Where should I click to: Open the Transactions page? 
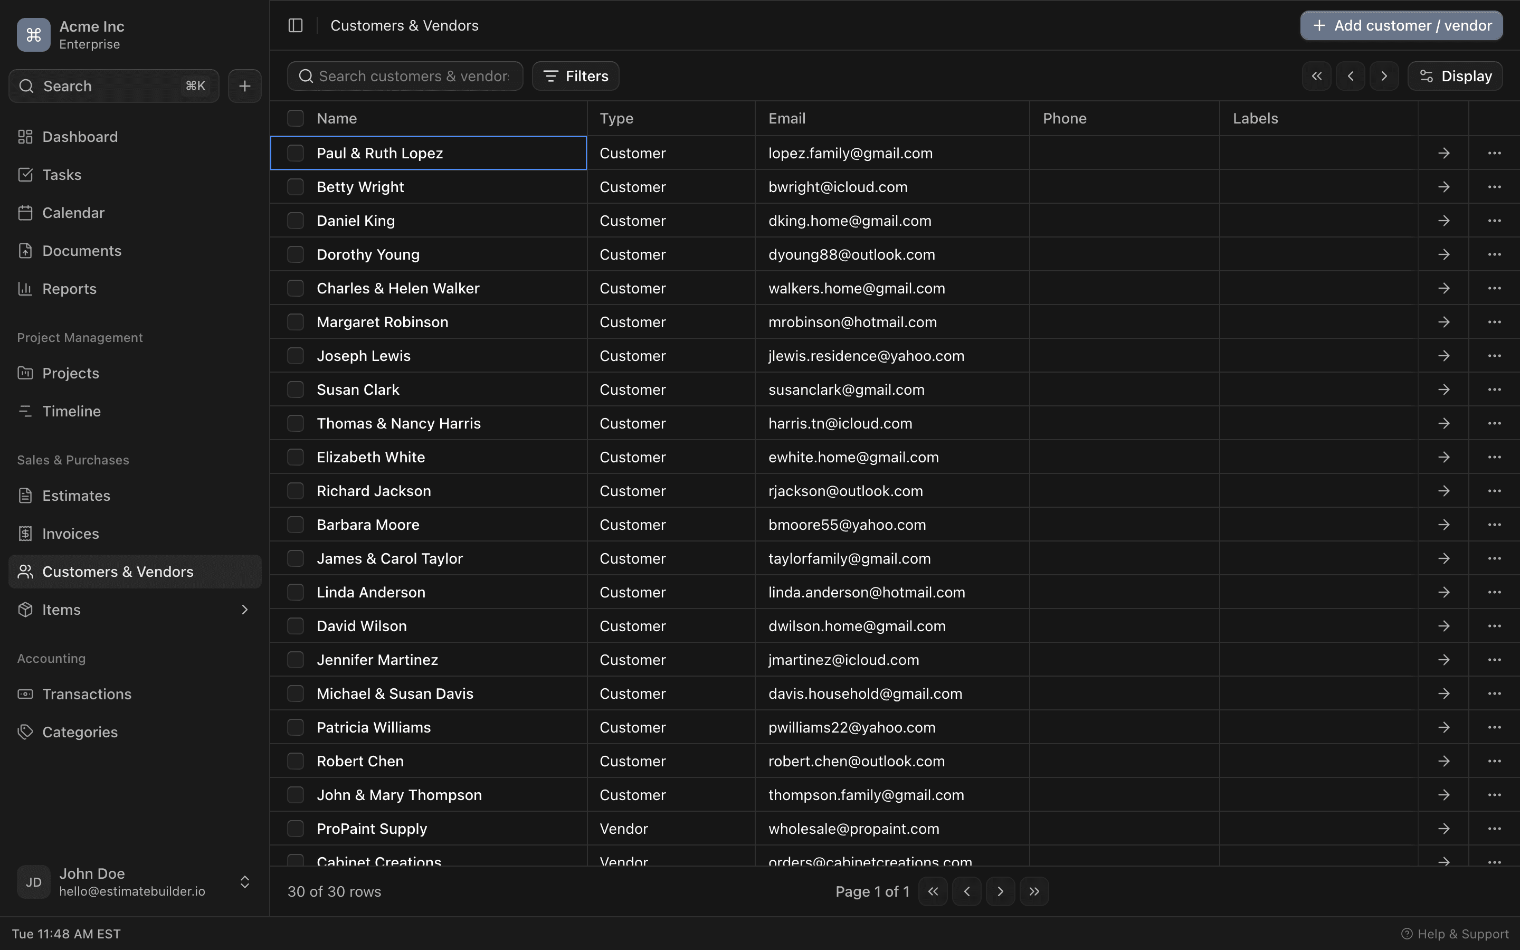(x=85, y=693)
